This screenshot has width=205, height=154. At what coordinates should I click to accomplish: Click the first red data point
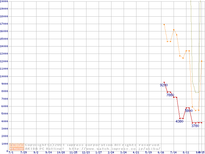click(x=164, y=82)
